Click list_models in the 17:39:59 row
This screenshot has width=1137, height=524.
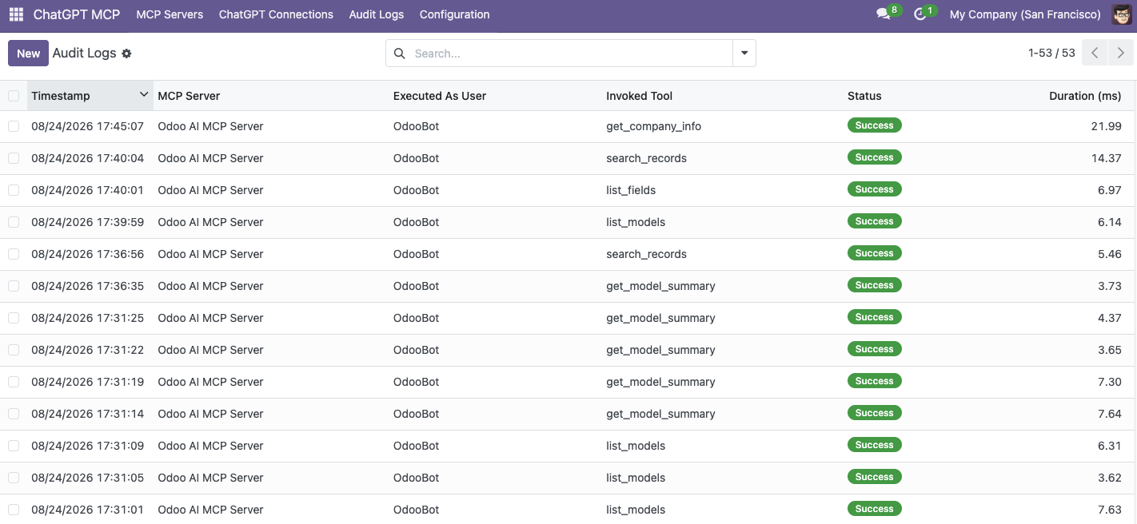point(636,222)
